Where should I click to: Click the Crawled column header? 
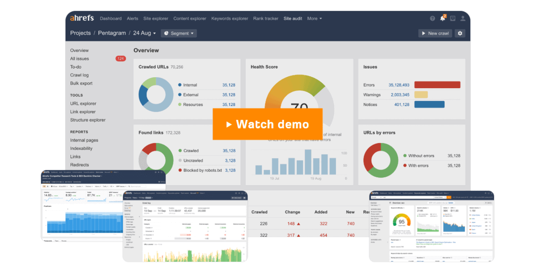259,212
